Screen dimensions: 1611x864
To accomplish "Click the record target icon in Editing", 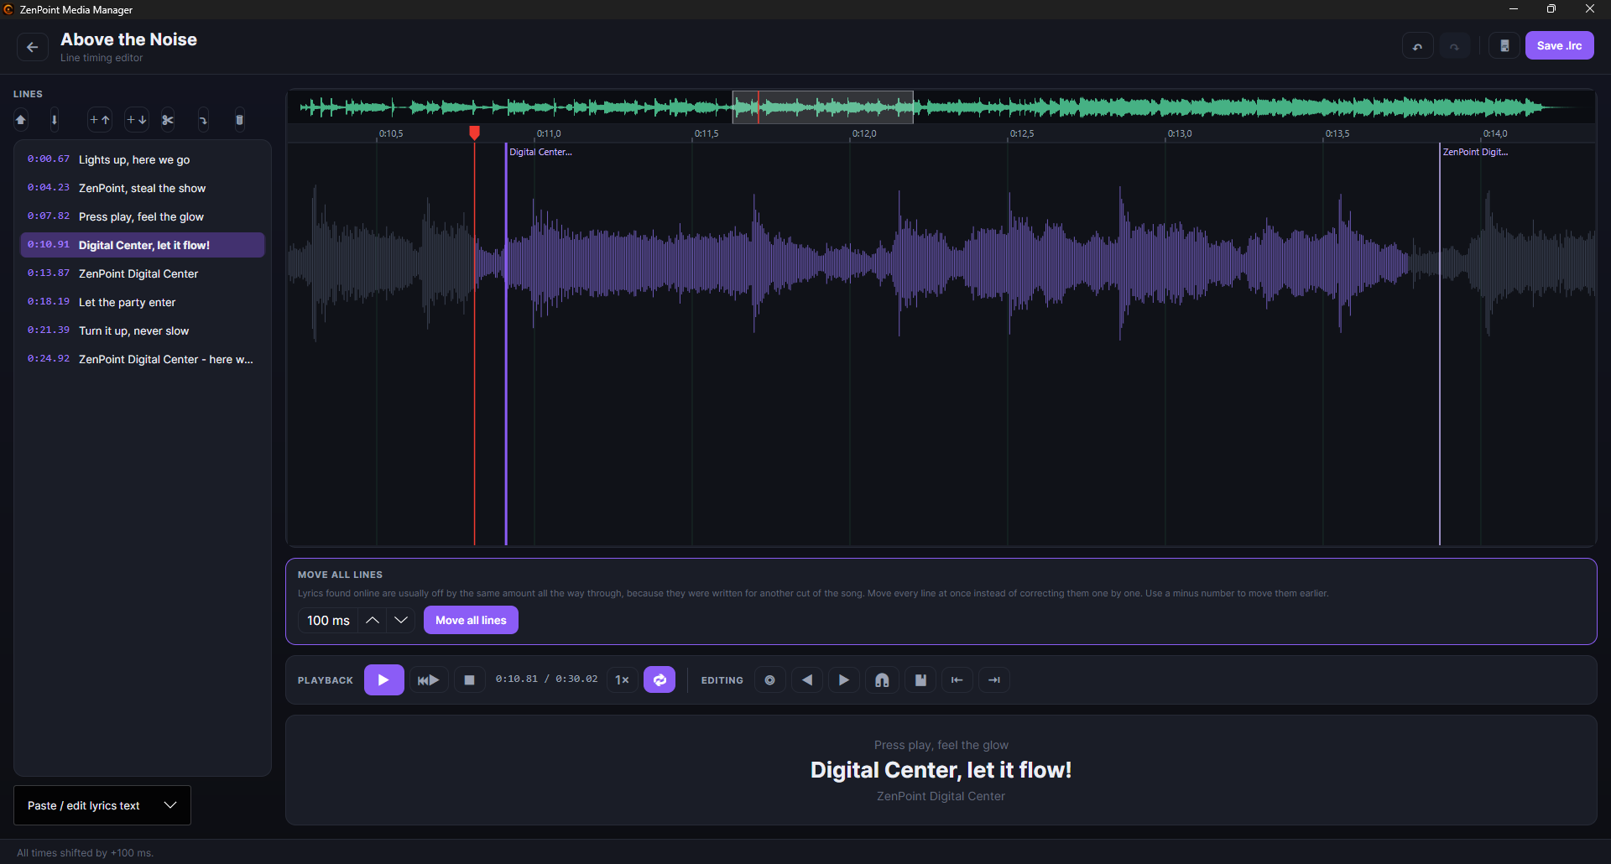I will pos(769,680).
